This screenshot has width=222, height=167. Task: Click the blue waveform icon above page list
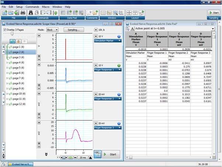click(x=13, y=41)
